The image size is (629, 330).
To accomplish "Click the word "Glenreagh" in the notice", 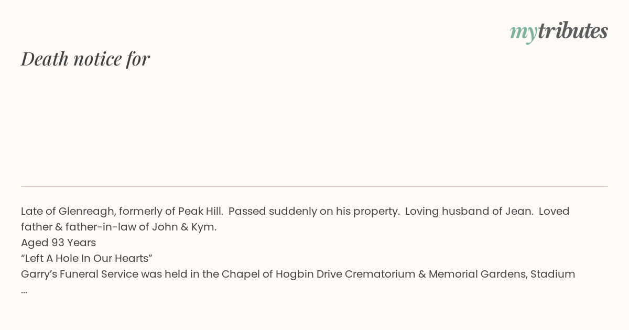I will (x=86, y=212).
